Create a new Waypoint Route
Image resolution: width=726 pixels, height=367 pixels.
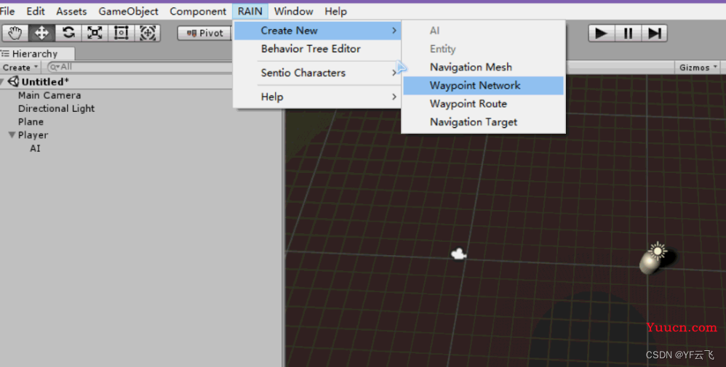click(x=483, y=104)
